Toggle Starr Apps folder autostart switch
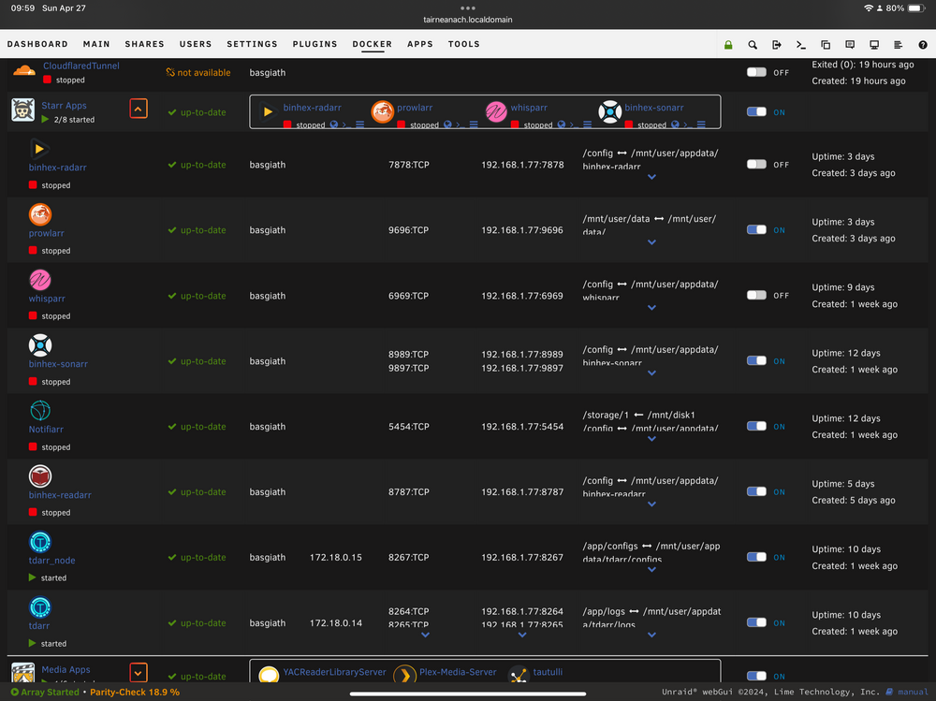 point(756,111)
